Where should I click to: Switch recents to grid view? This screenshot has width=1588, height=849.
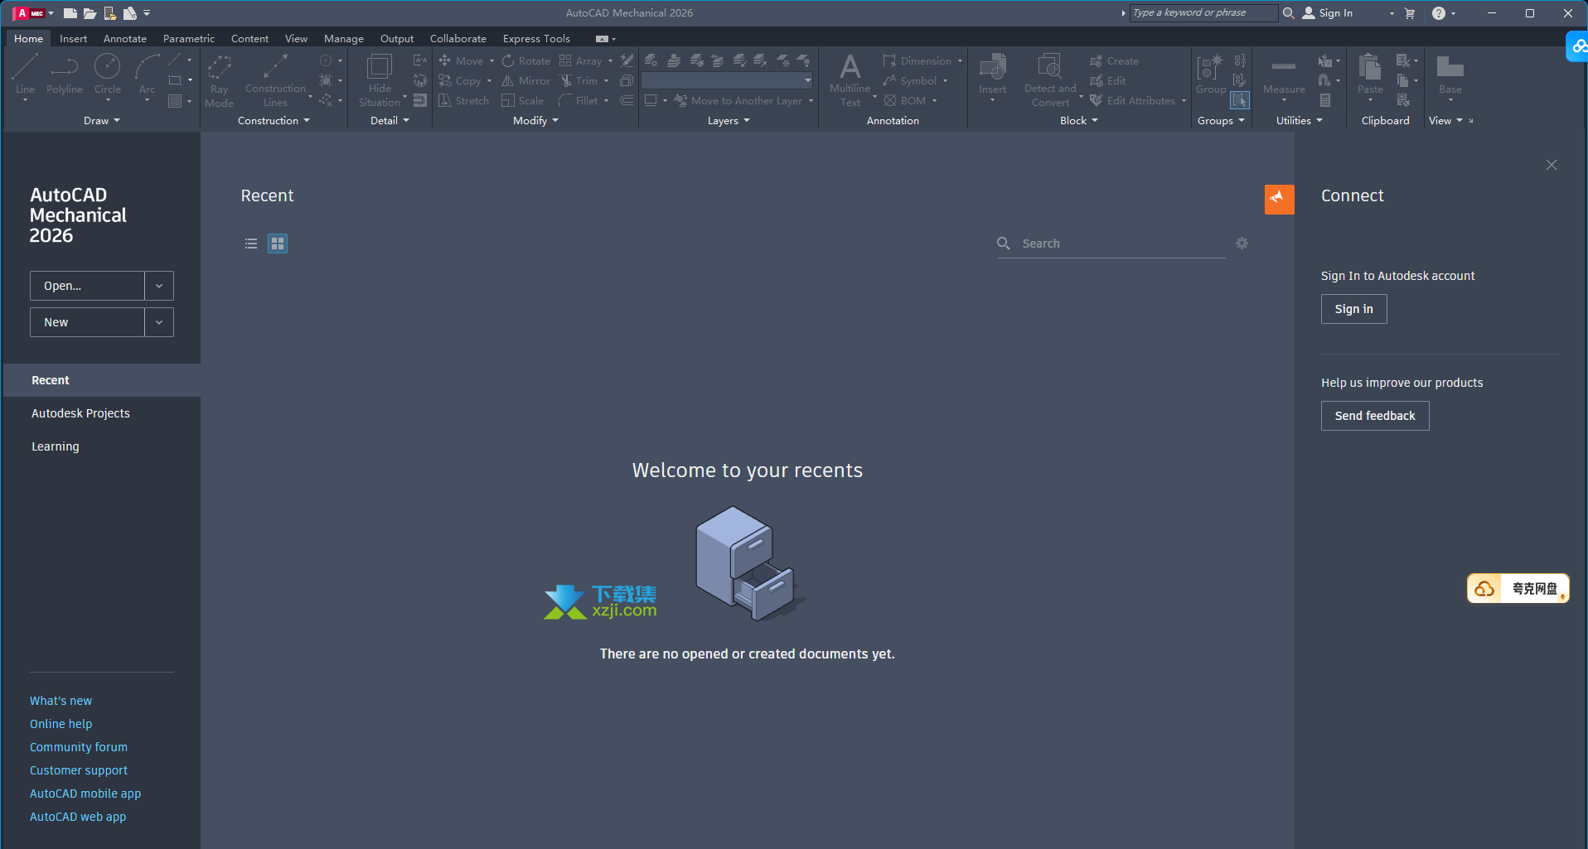278,244
